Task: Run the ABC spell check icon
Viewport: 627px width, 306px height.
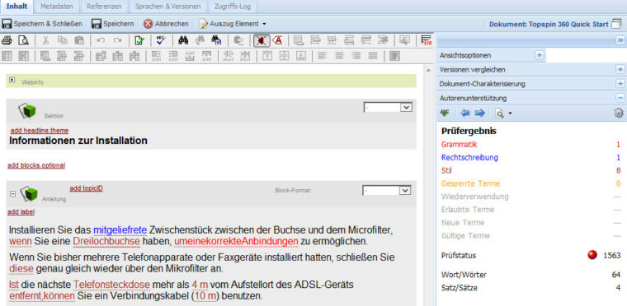Action: click(161, 40)
